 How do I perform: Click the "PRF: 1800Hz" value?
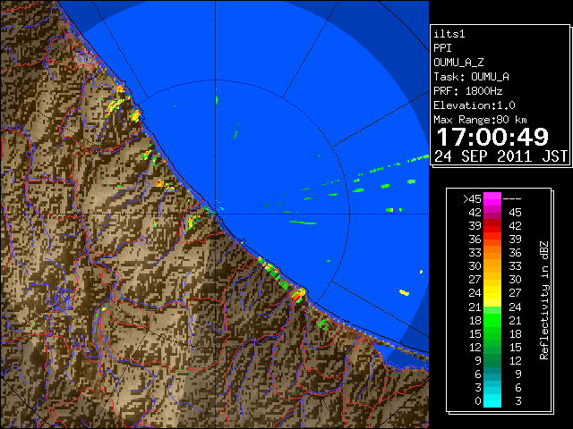point(467,91)
